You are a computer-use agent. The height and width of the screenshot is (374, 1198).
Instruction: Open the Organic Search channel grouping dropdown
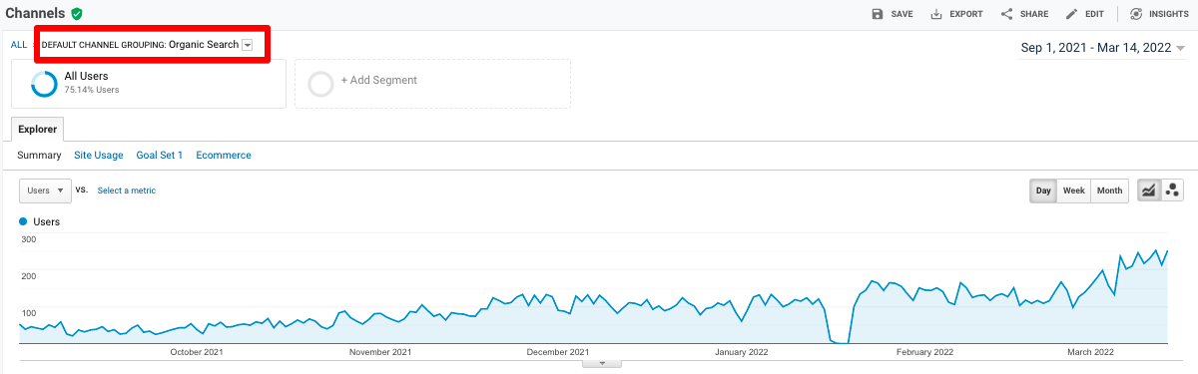247,45
